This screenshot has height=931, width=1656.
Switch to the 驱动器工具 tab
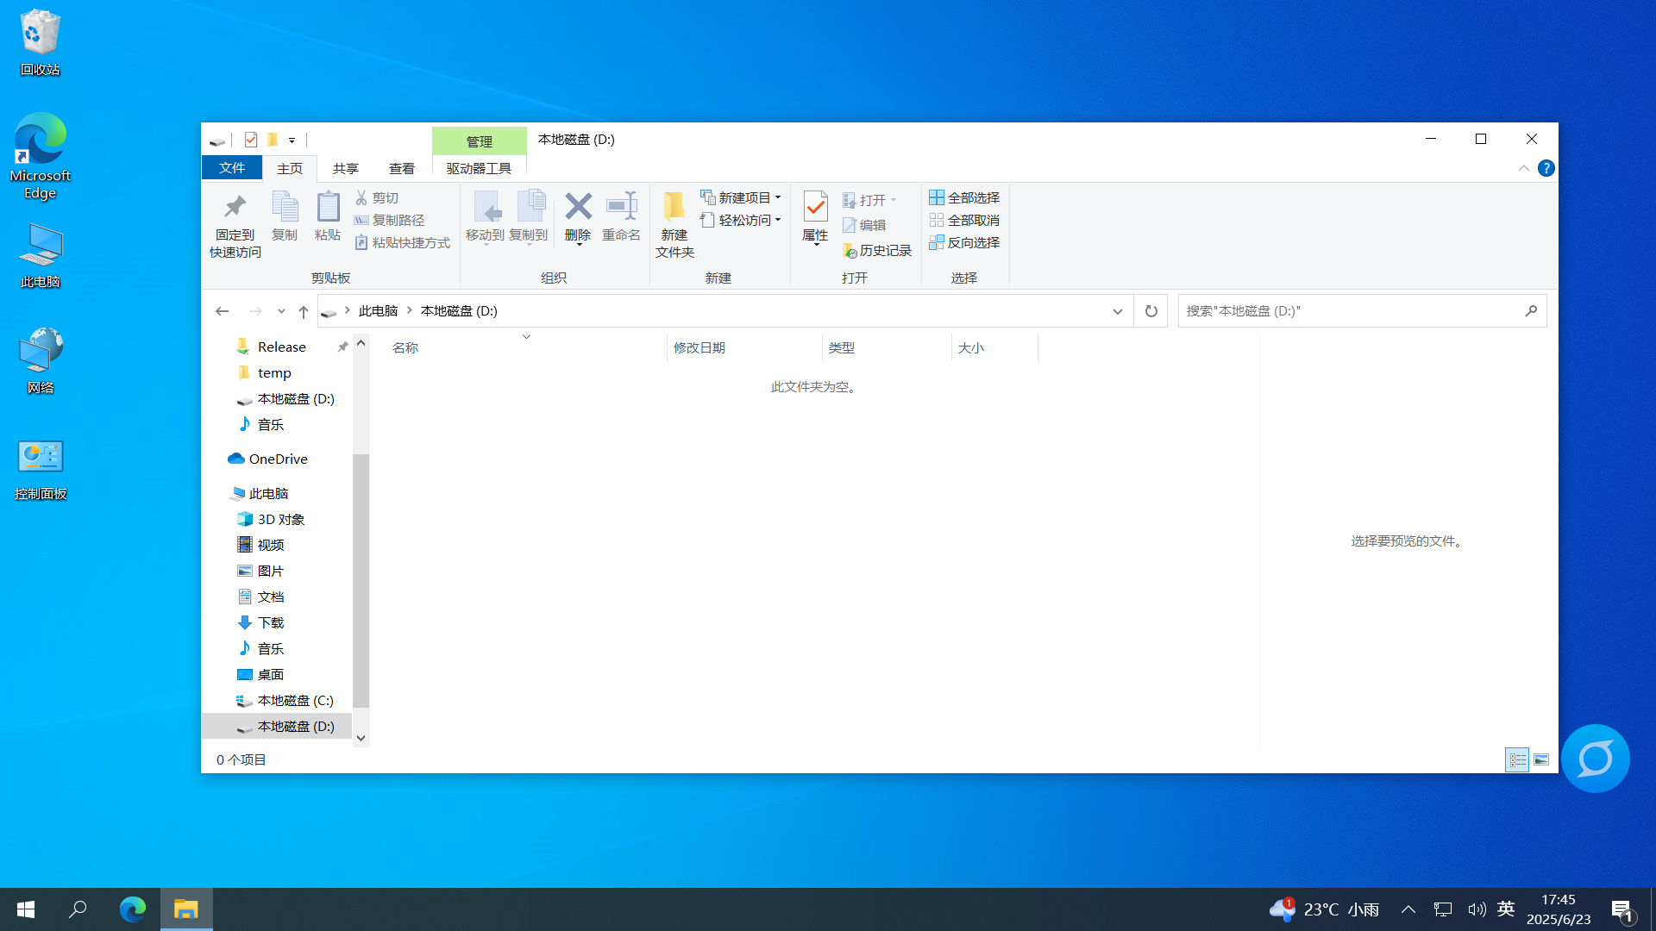[x=479, y=168]
